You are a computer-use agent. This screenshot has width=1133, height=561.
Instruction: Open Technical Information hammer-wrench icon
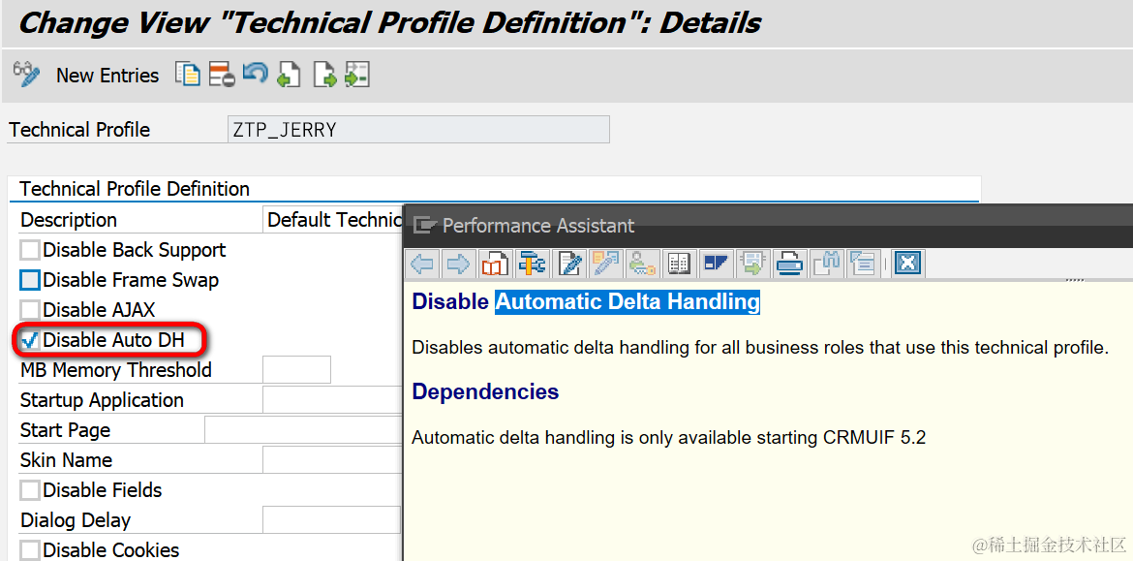[532, 264]
